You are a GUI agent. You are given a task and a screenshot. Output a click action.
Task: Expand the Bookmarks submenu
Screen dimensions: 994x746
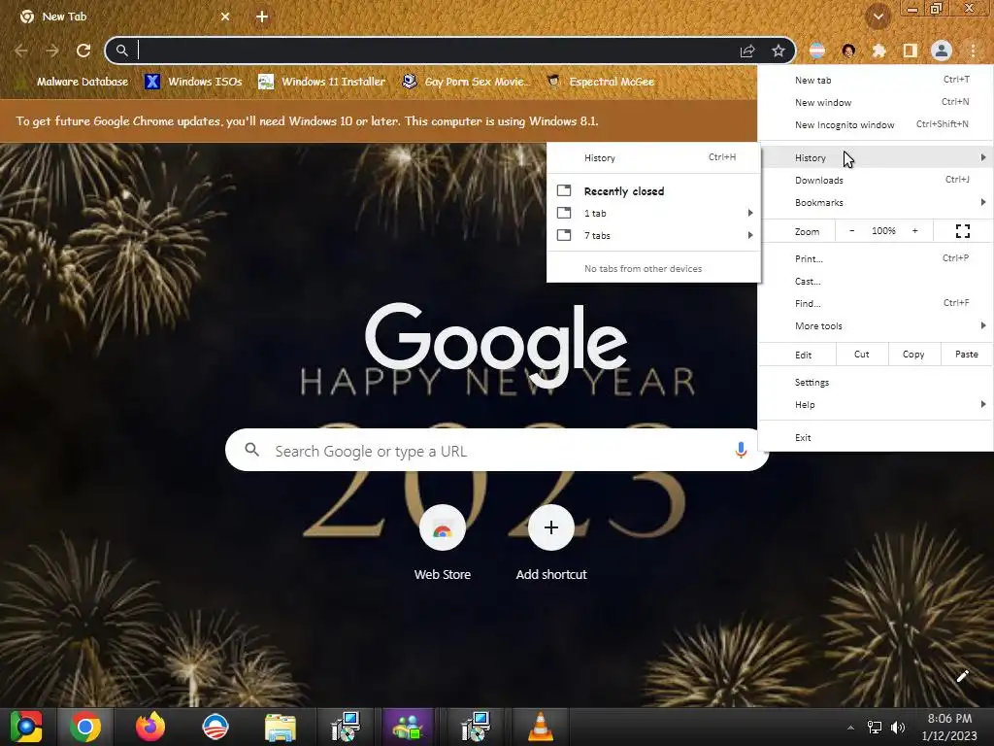coord(875,202)
